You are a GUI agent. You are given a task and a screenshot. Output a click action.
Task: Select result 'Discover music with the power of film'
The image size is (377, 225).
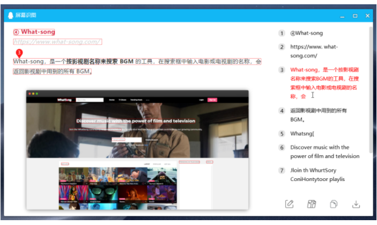[325, 151]
